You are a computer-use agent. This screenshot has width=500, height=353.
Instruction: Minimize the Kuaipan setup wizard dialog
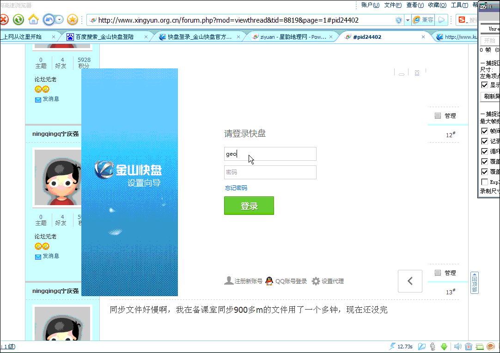402,73
